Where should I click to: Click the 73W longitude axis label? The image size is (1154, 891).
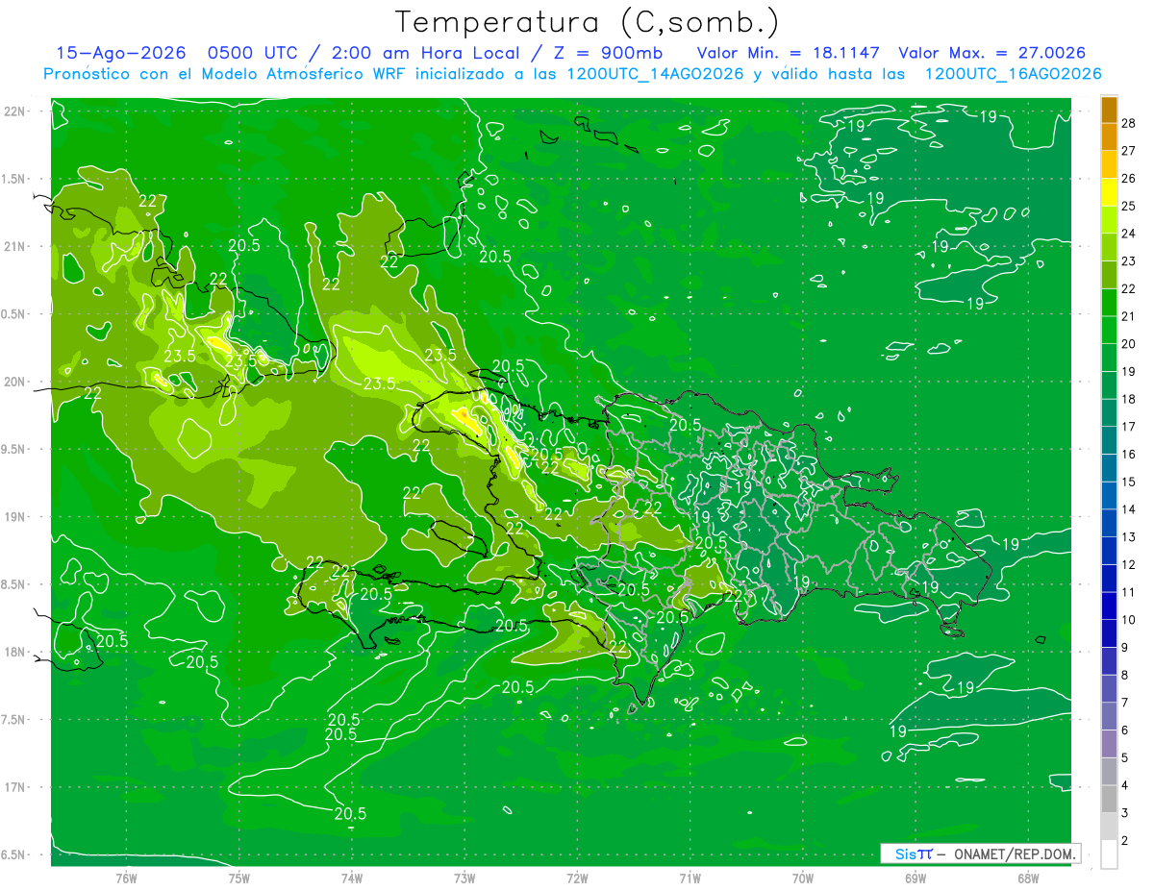(x=464, y=878)
